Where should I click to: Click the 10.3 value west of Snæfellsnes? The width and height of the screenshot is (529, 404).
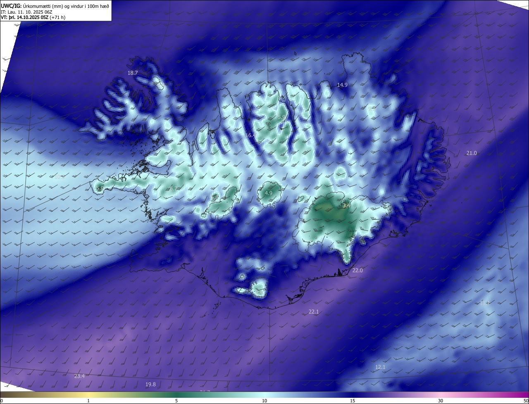pyautogui.click(x=59, y=177)
